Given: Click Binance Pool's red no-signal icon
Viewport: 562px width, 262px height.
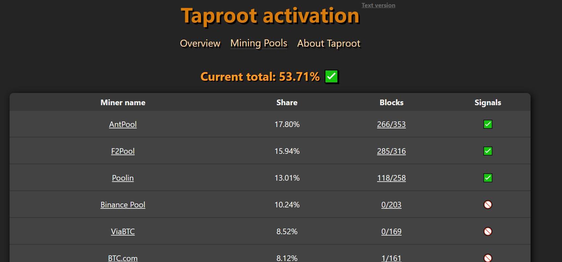Looking at the screenshot, I should tap(488, 205).
